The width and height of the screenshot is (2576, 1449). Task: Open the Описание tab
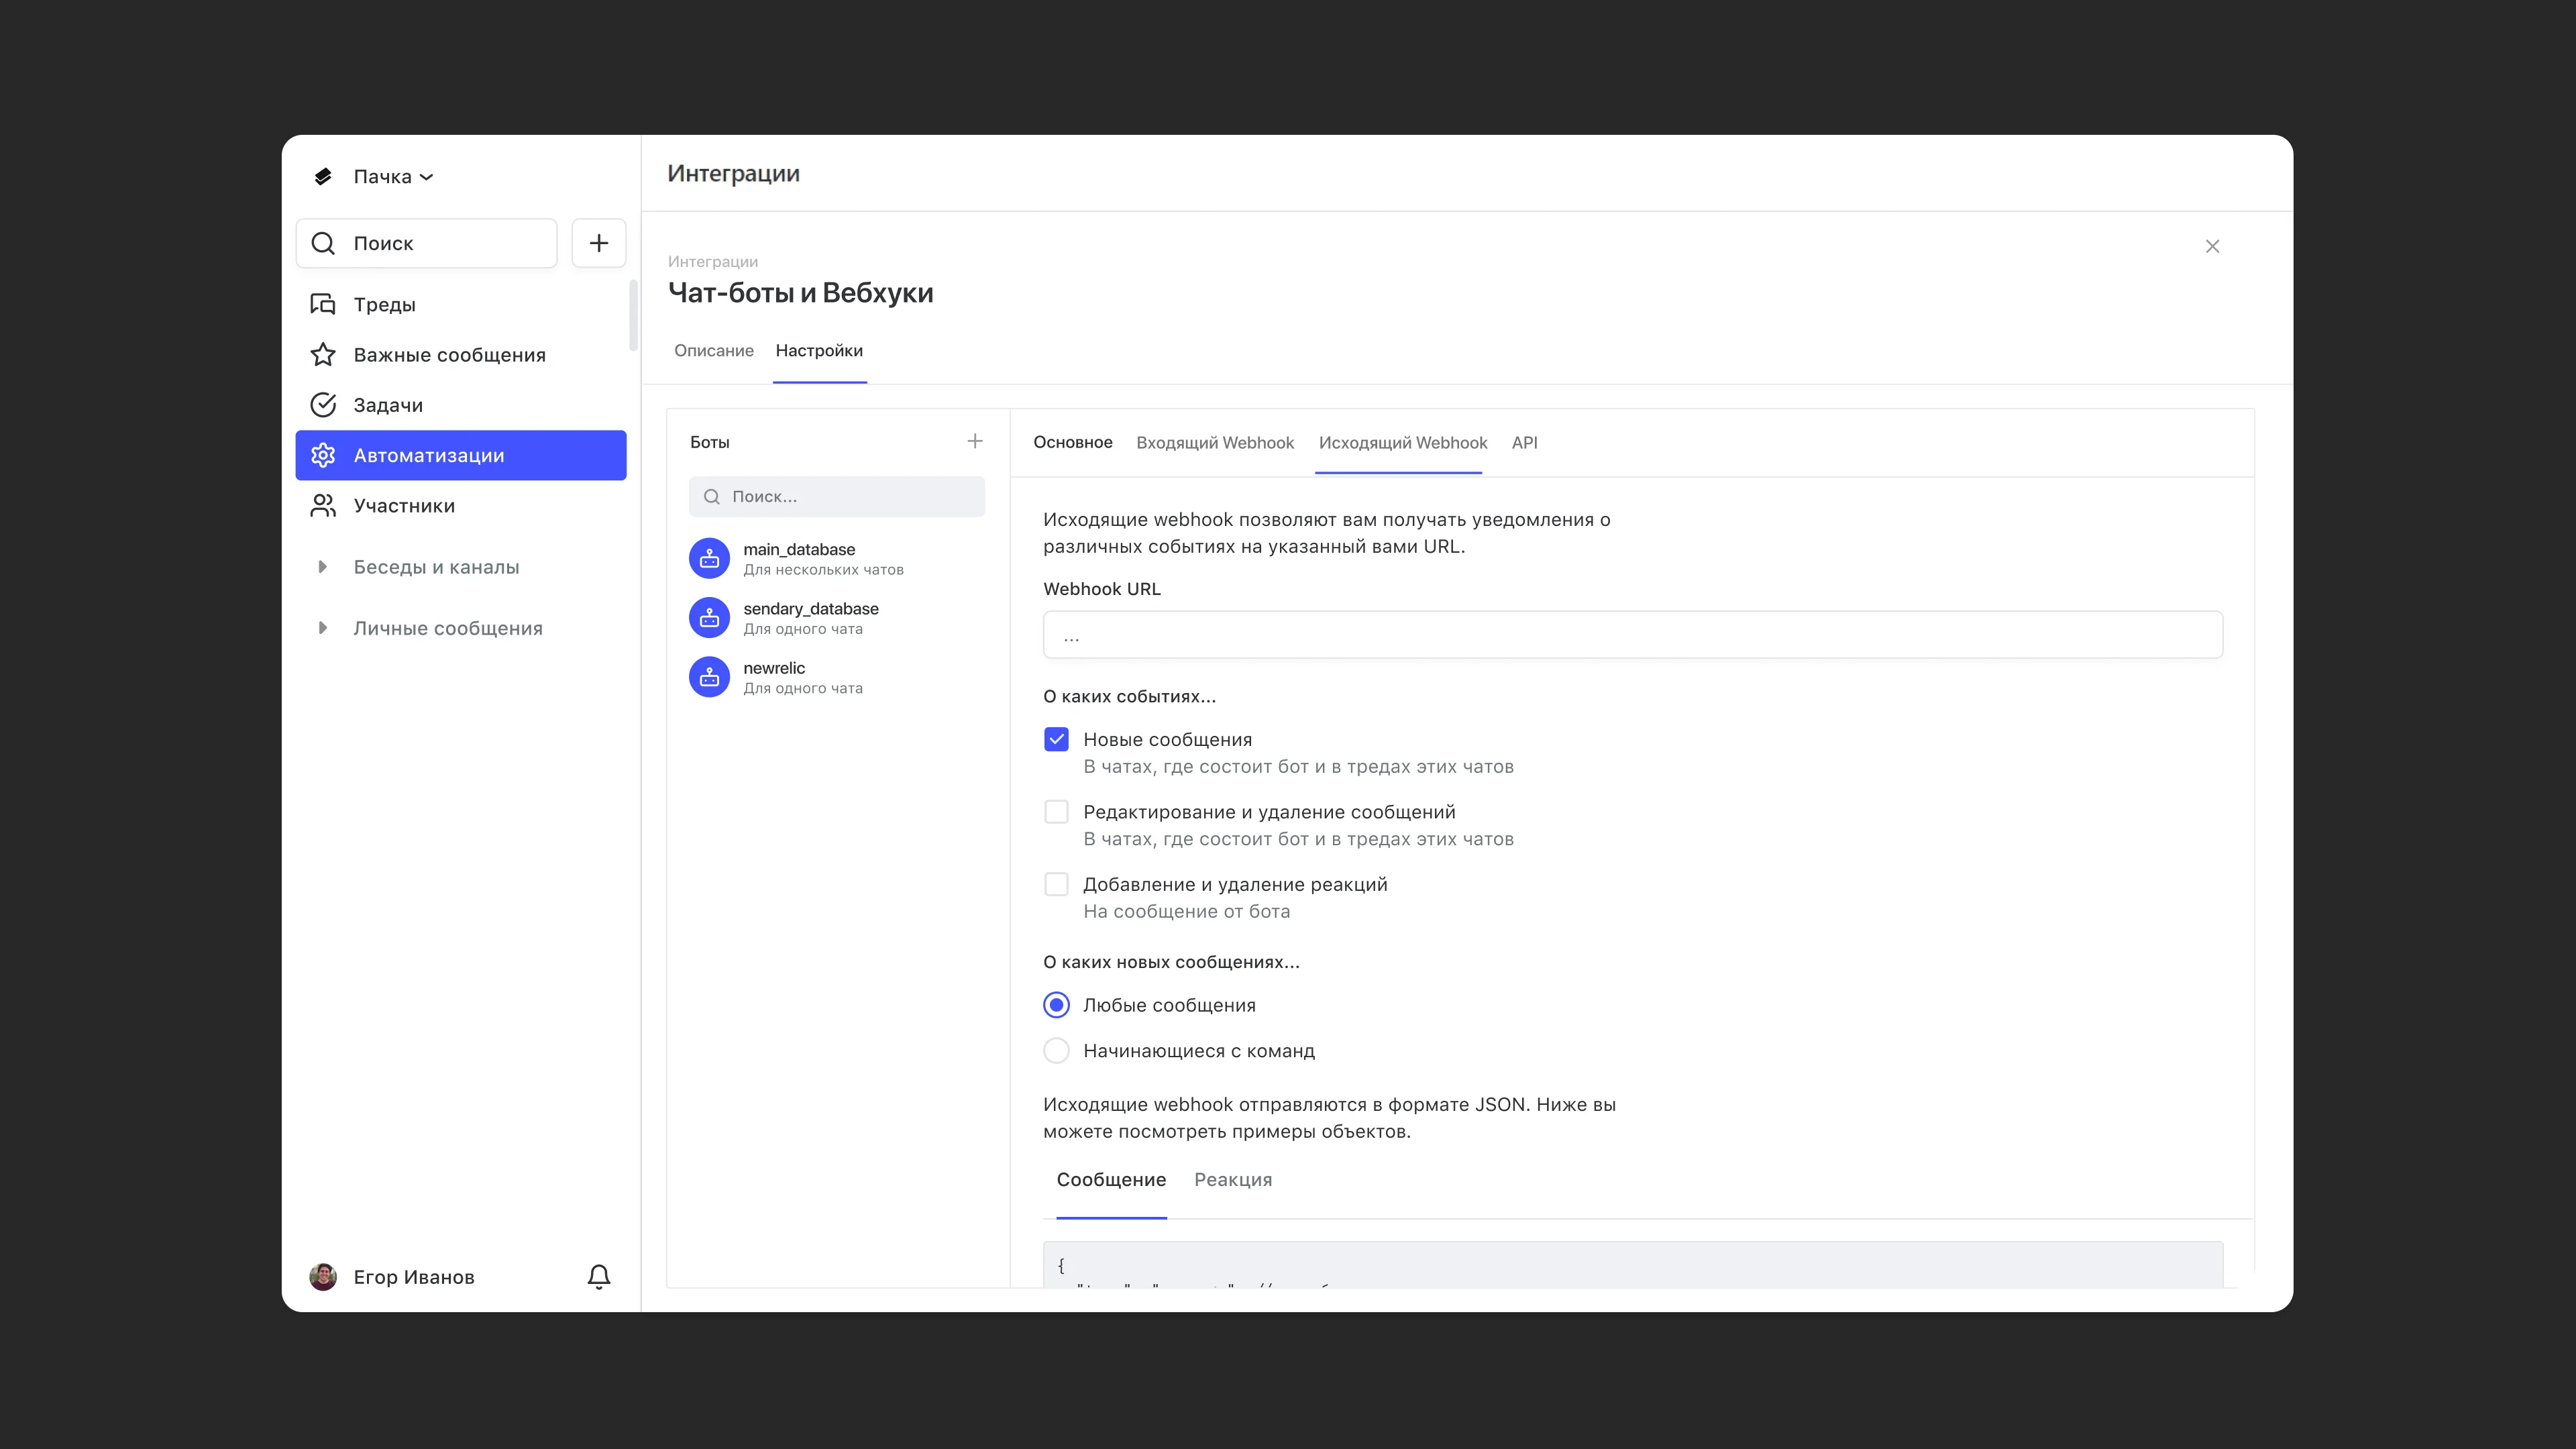(713, 351)
